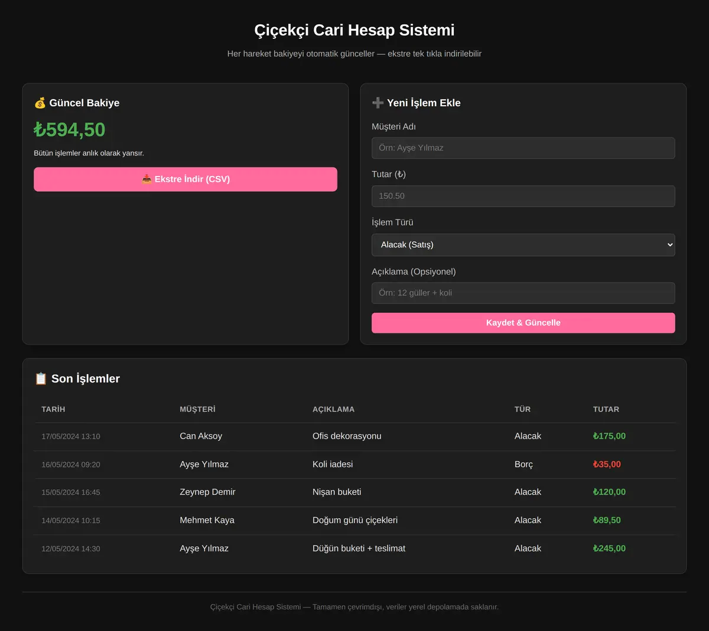Click the TÜR column header

[522, 409]
